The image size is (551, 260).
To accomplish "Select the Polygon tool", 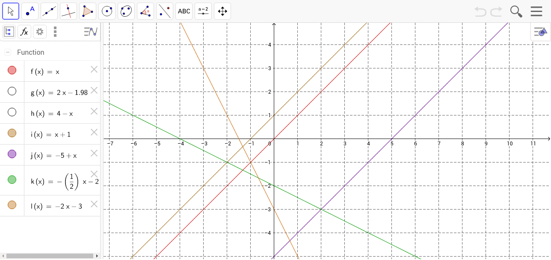I will 88,11.
